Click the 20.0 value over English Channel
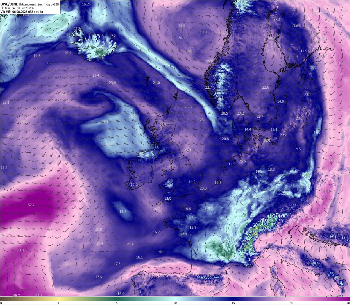350x305 pixels. point(203,188)
